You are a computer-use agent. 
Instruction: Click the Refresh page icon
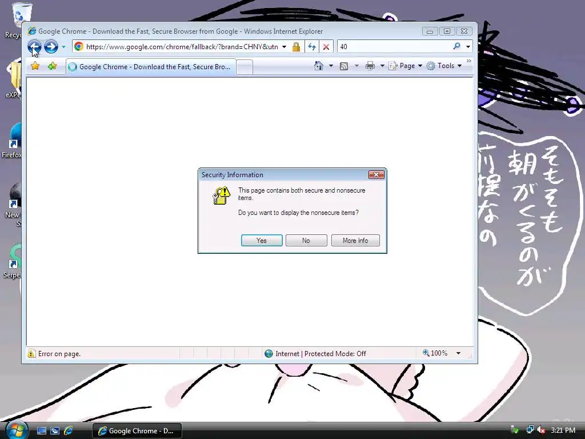point(312,47)
